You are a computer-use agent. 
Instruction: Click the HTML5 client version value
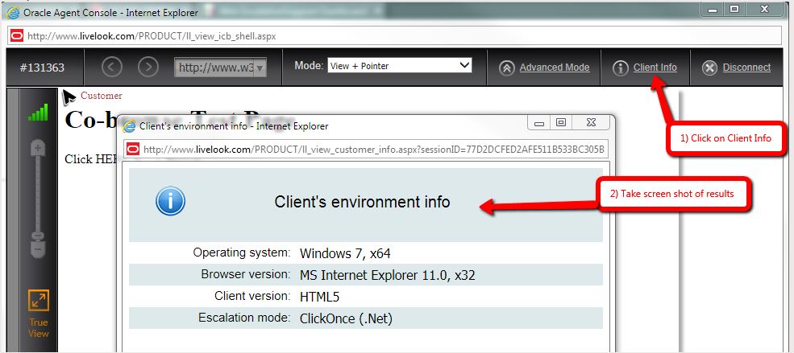point(319,297)
